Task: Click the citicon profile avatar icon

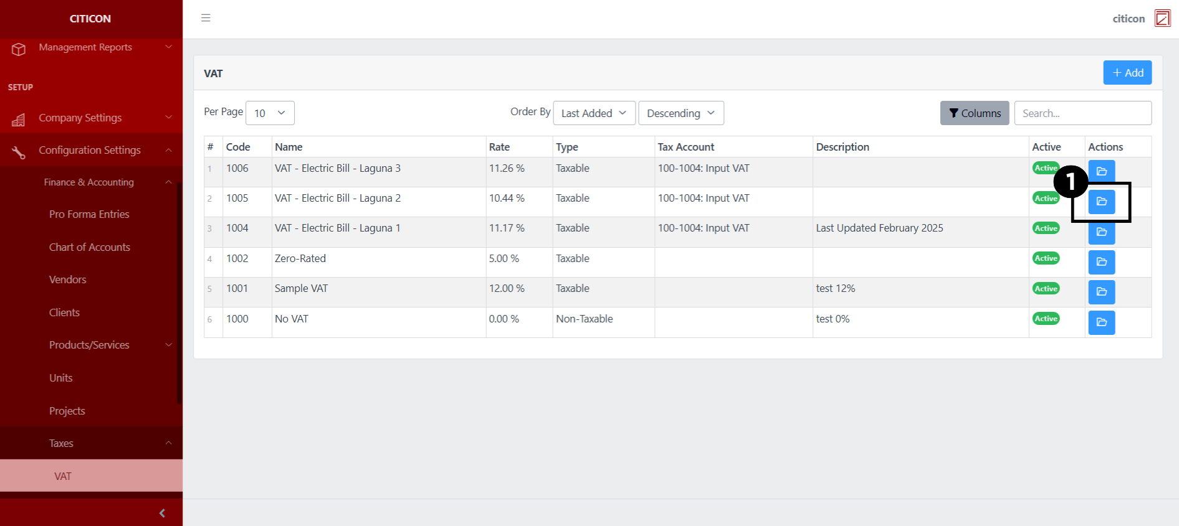Action: (x=1162, y=18)
